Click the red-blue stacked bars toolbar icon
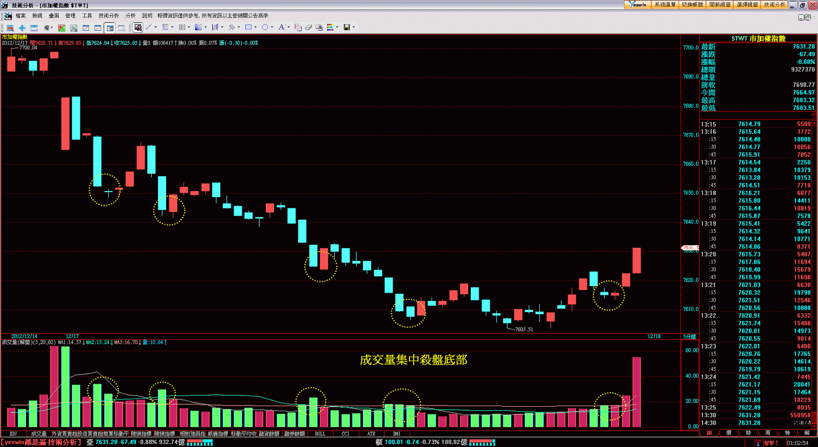This screenshot has height=447, width=818. click(10, 28)
